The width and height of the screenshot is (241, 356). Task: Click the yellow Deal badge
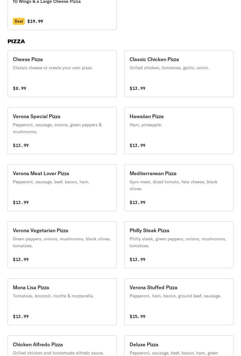(19, 21)
